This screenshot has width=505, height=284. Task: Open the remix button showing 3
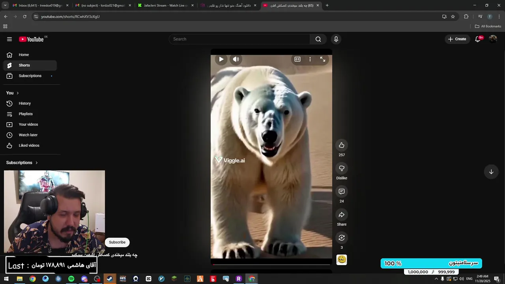342,238
